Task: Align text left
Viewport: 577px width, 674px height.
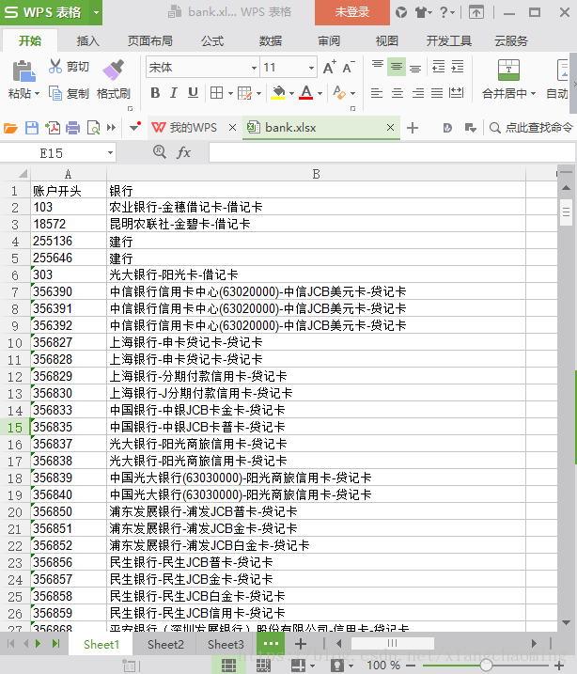Action: pos(377,93)
